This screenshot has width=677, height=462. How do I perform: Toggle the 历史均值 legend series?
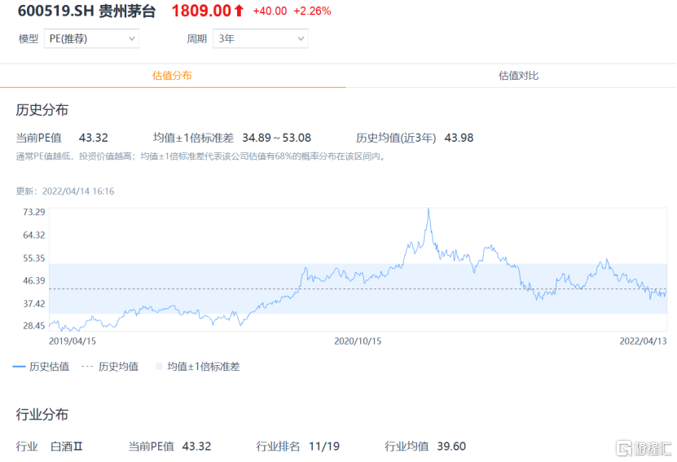coord(110,367)
